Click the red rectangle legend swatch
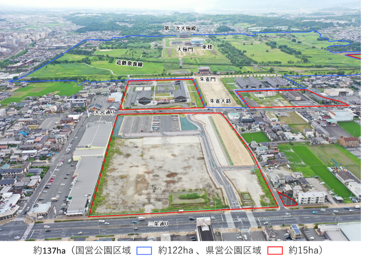 click(x=275, y=250)
